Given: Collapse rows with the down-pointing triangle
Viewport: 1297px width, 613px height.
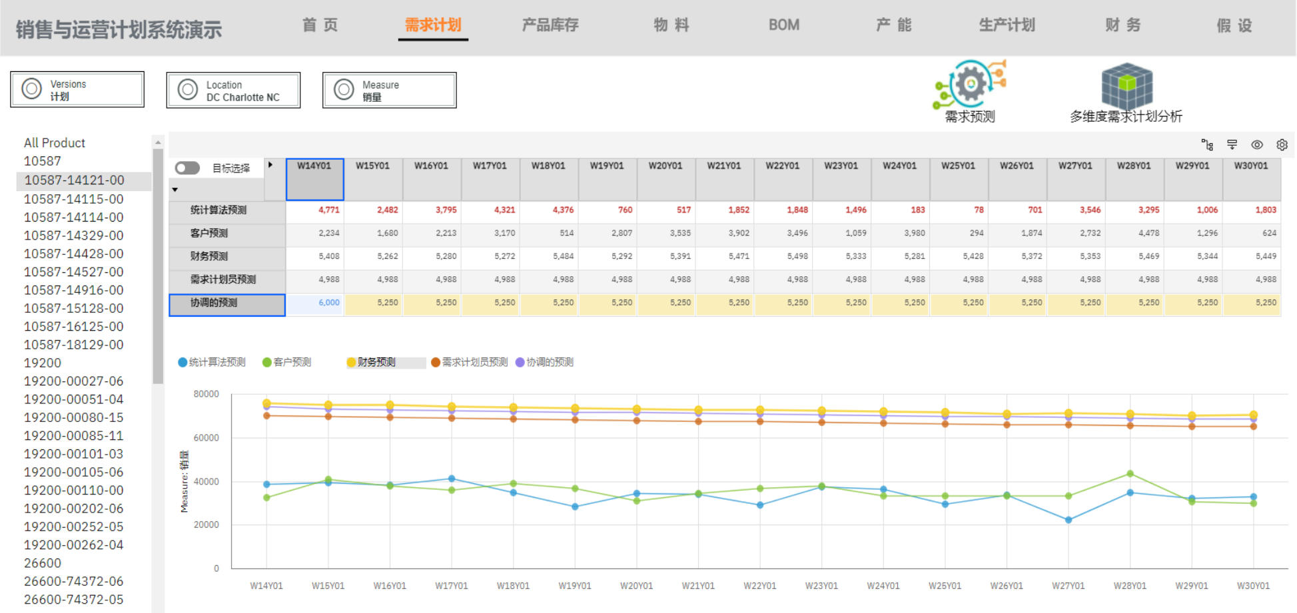Looking at the screenshot, I should click(175, 190).
